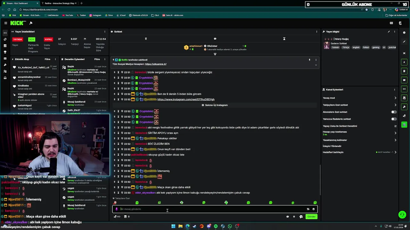Open LinkDetector bookmark in bookmarks bar
Screen dimensions: 410x230
tap(51, 15)
